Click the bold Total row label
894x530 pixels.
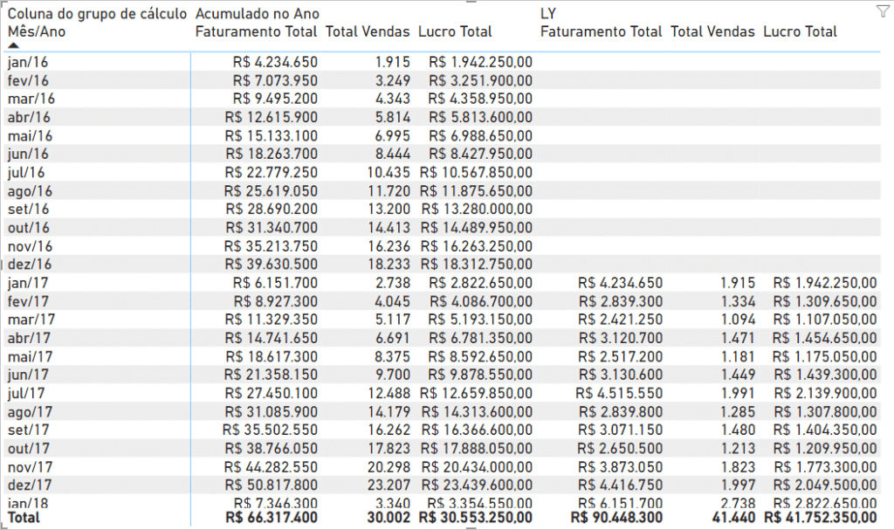(24, 517)
